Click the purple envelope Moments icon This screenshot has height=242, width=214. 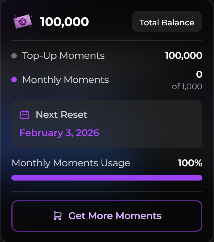pos(22,21)
